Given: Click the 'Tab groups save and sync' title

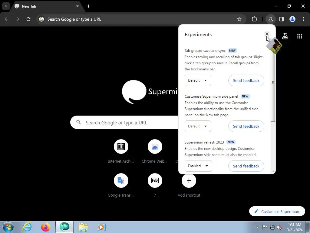Looking at the screenshot, I should (205, 51).
